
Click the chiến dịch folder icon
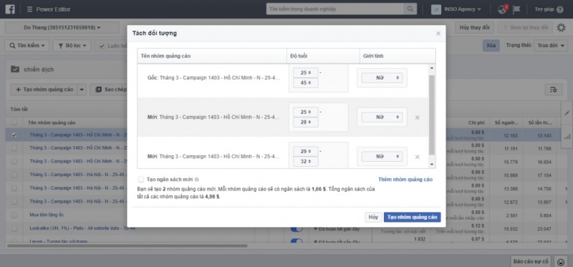(15, 69)
